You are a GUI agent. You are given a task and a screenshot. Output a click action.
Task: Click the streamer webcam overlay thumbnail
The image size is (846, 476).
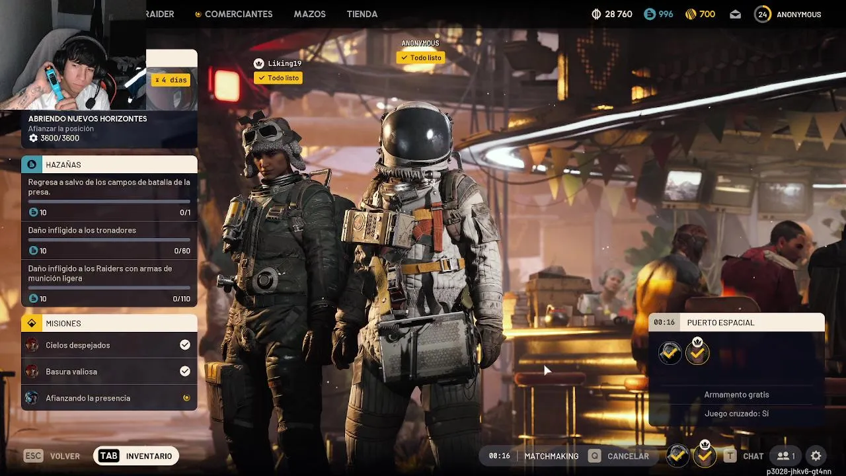coord(73,55)
